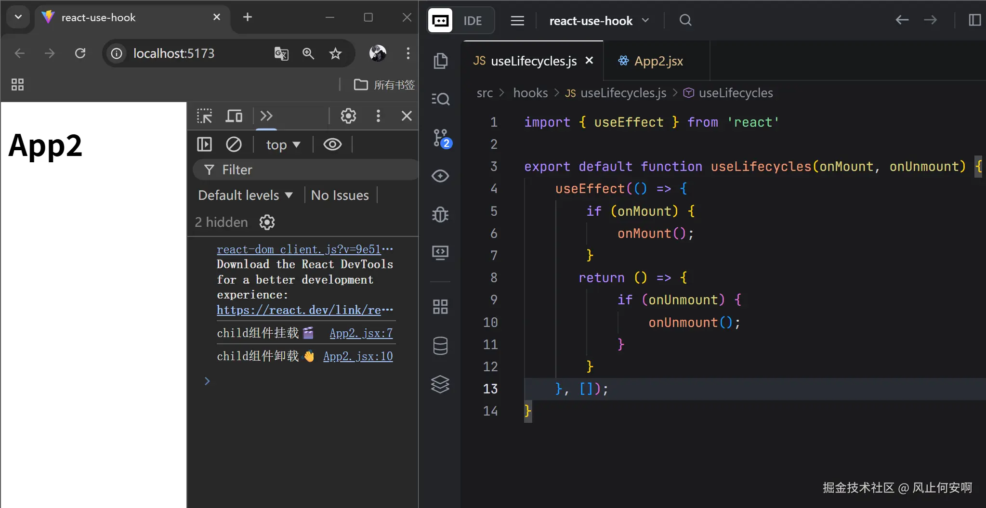Open the source control sidebar icon
Screen dimensions: 986x508
coord(441,138)
